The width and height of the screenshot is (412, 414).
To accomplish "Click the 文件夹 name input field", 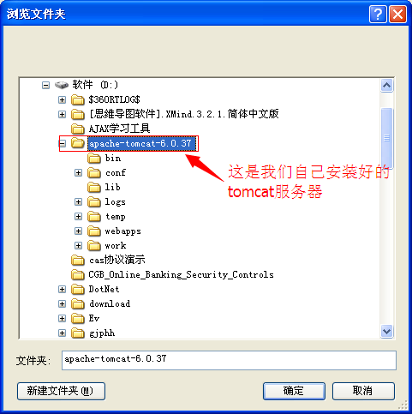I will (229, 360).
